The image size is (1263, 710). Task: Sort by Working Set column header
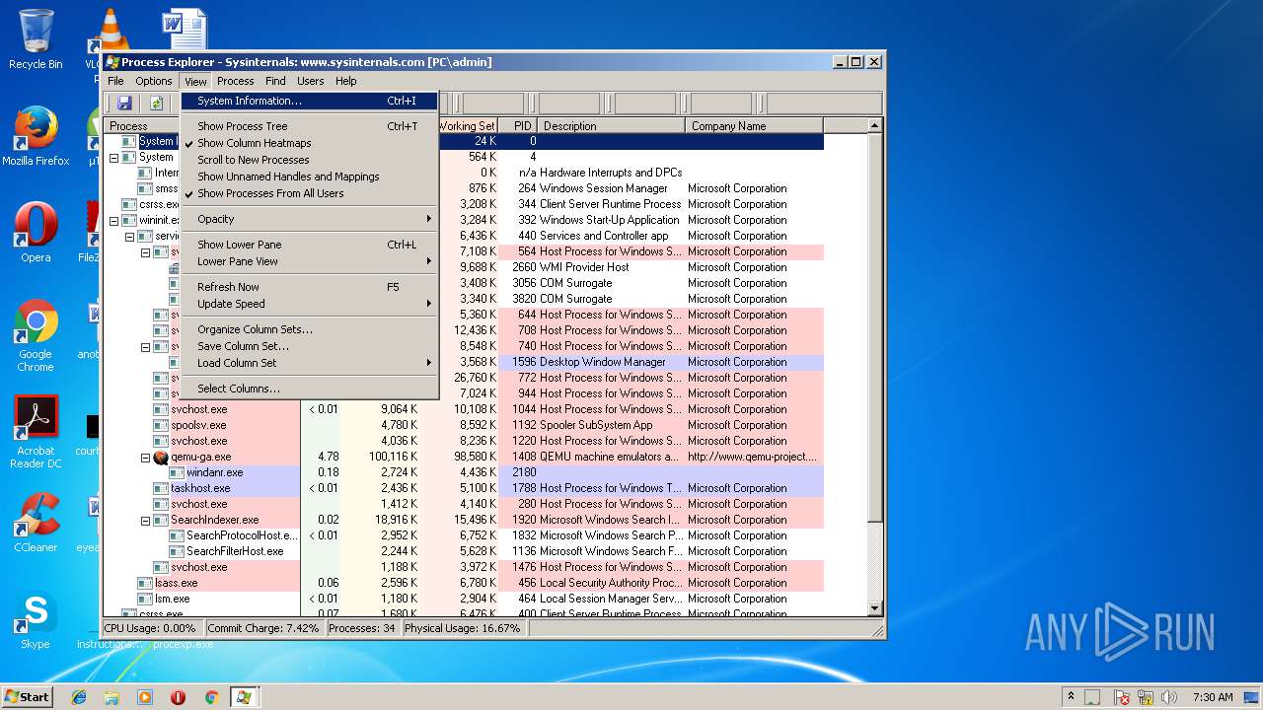[468, 126]
